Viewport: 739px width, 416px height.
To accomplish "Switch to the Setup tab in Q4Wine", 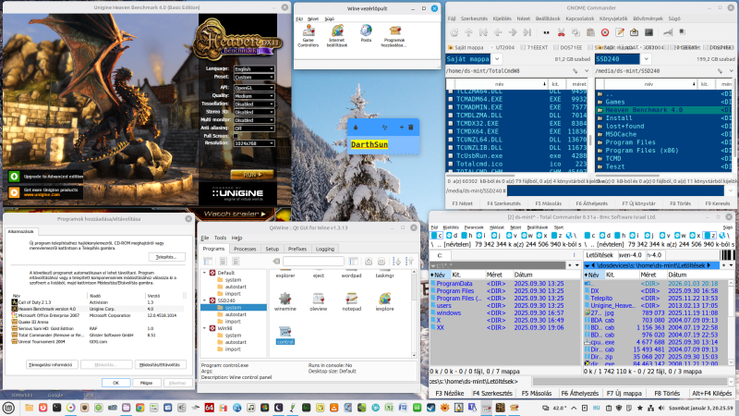I will [x=272, y=249].
